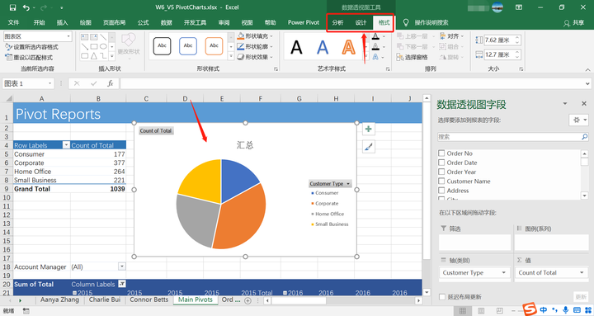Toggle 延迟布局更新 defer layout checkbox
The image size is (594, 316).
441,297
